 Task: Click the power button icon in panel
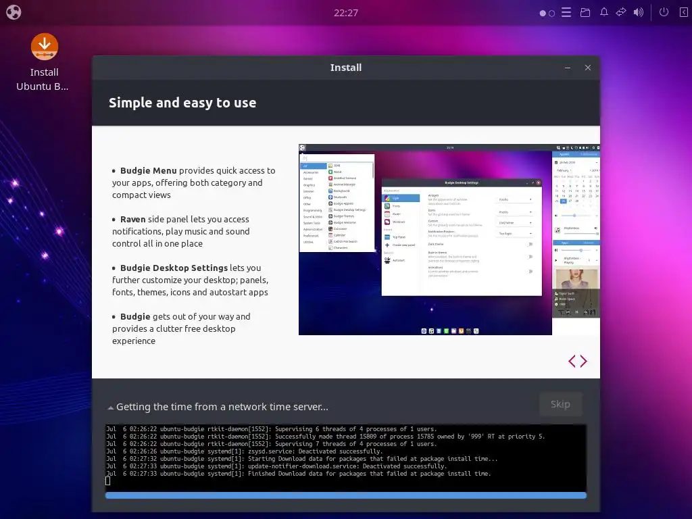click(x=664, y=12)
